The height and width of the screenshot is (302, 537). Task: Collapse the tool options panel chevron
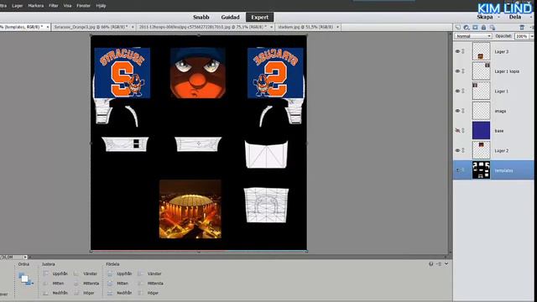446,263
